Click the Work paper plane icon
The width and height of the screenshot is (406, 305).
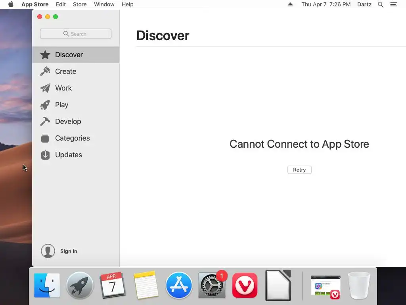pos(45,88)
